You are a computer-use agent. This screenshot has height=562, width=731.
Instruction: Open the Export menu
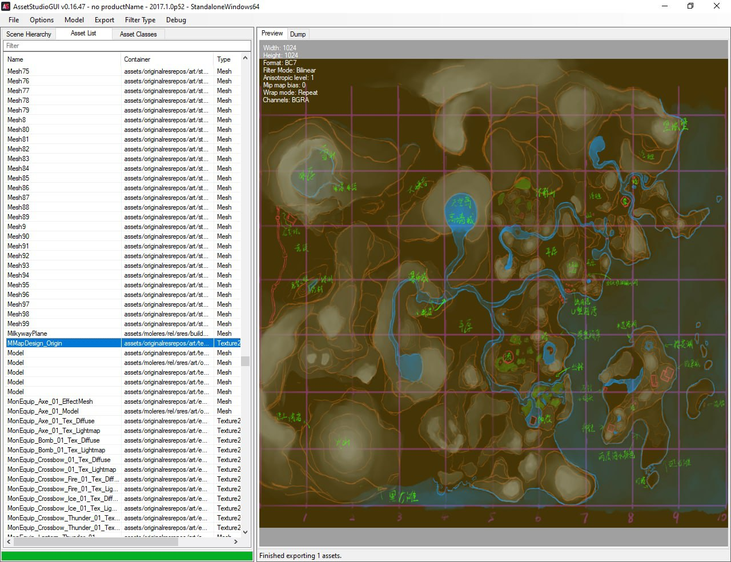pyautogui.click(x=105, y=20)
